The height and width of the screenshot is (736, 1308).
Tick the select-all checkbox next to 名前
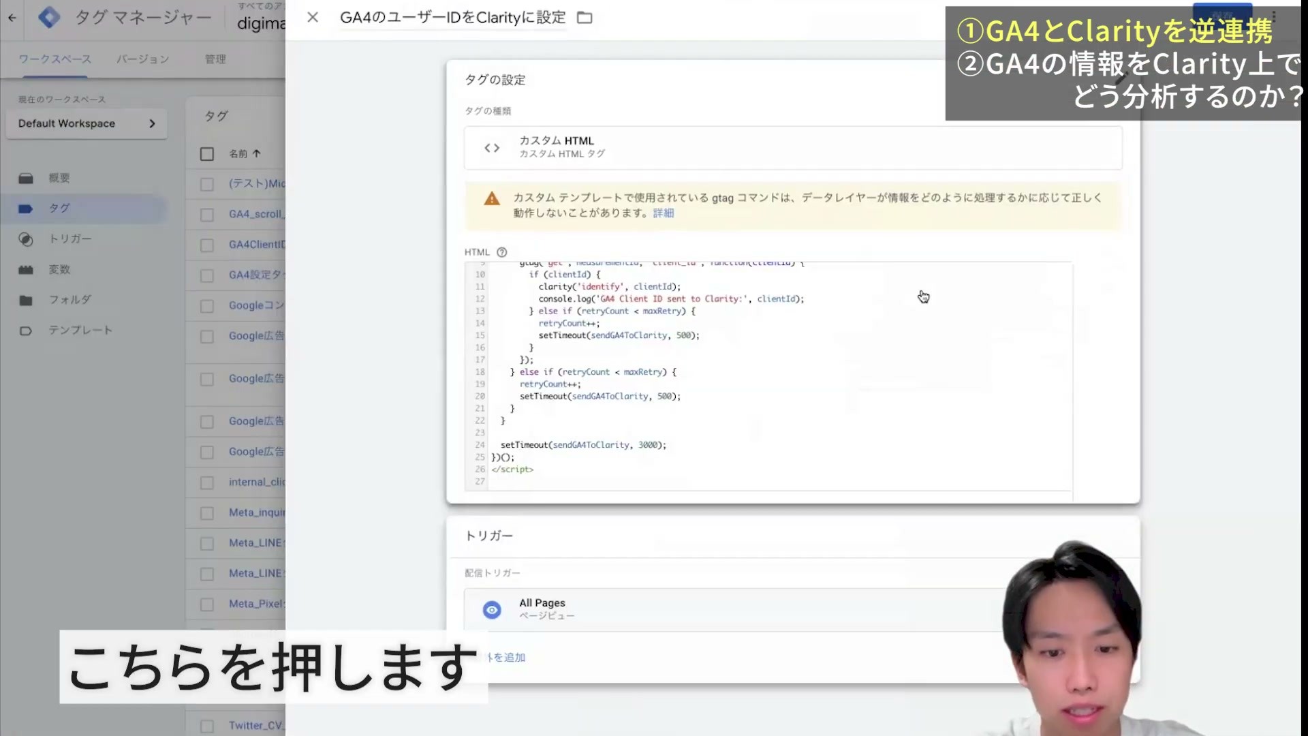tap(207, 154)
